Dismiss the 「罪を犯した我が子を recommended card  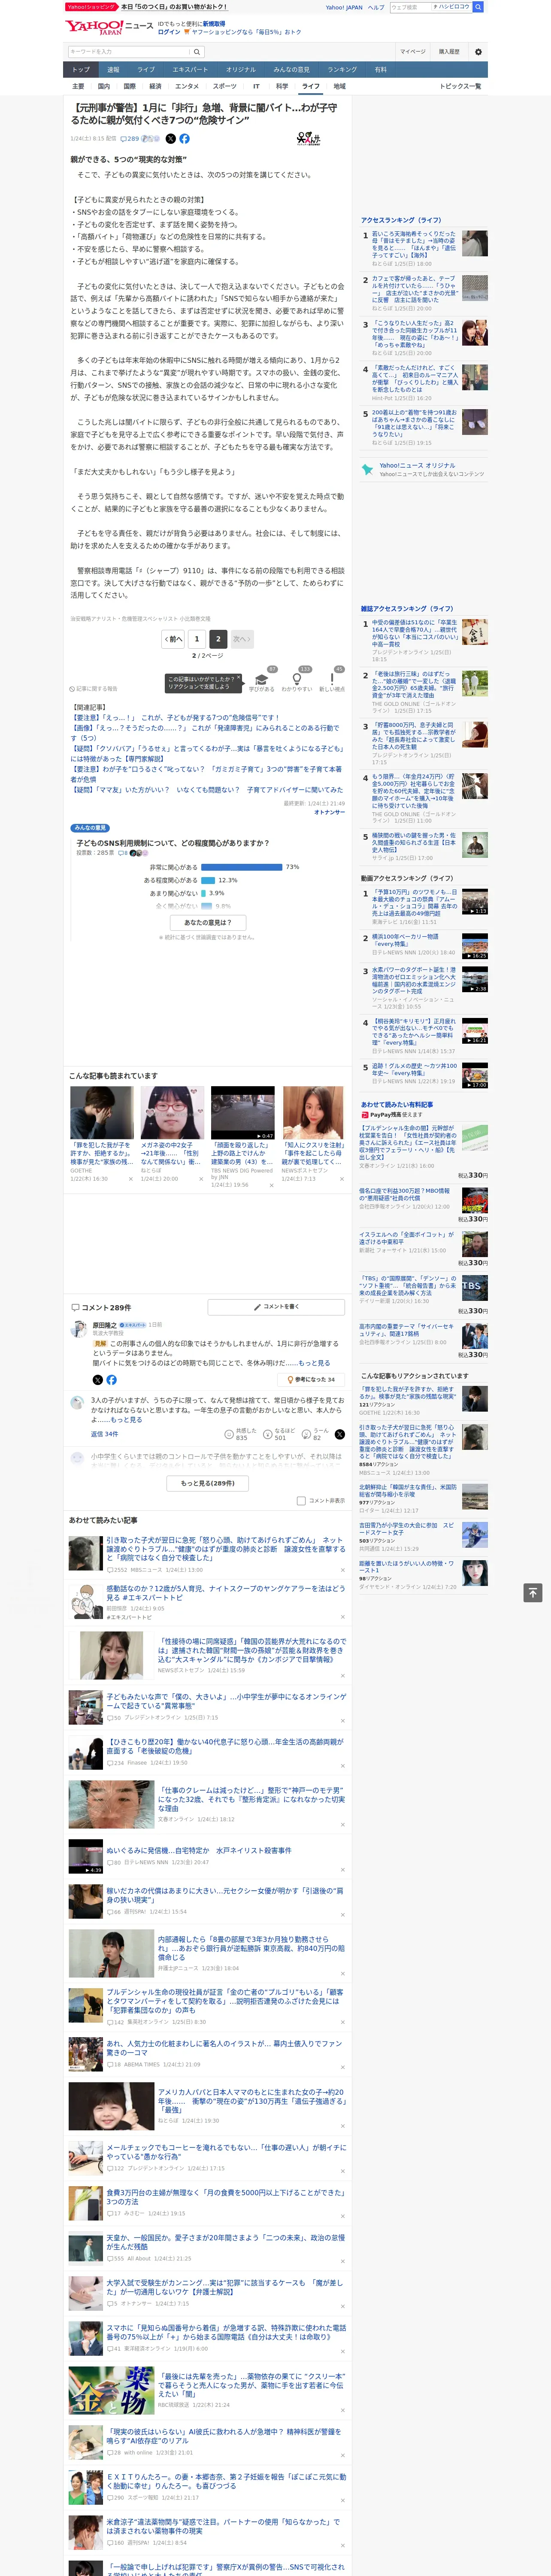130,1179
